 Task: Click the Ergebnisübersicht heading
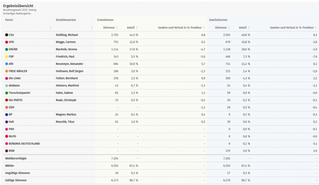[x=18, y=6]
